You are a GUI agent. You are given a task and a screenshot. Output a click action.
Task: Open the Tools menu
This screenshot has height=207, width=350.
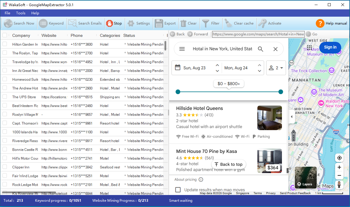point(21,13)
